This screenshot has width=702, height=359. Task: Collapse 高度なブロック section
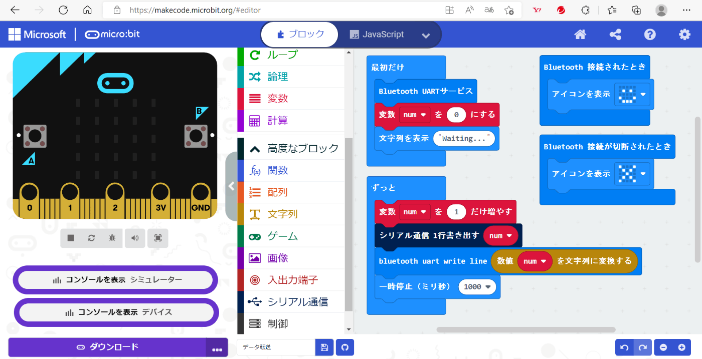coord(291,148)
